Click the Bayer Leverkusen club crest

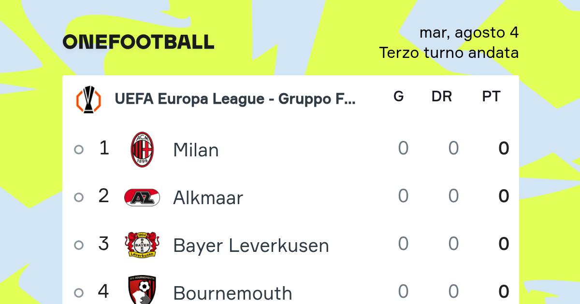(142, 245)
